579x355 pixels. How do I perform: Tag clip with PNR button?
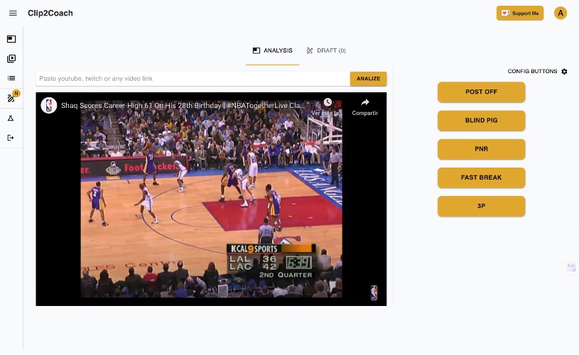[x=481, y=149]
